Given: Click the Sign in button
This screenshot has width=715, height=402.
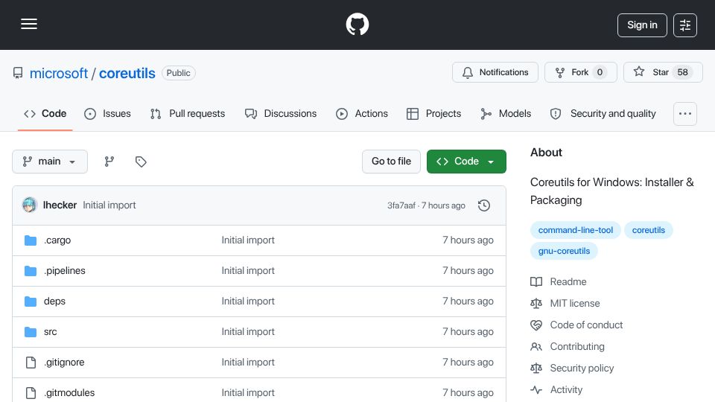Looking at the screenshot, I should point(642,25).
